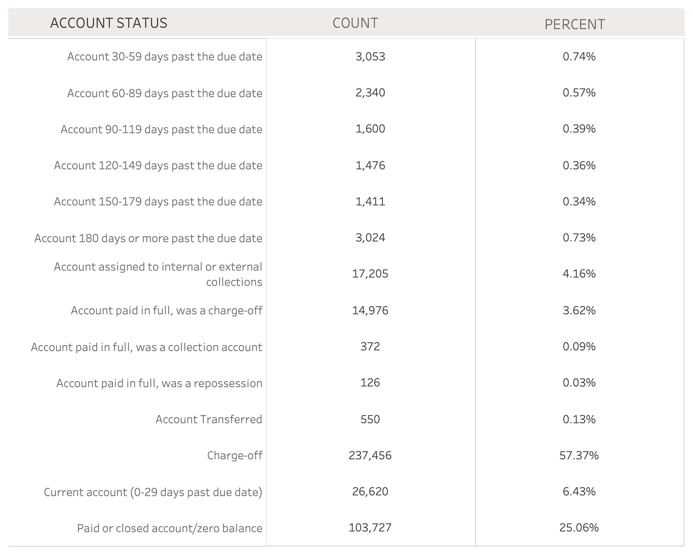This screenshot has width=693, height=555.
Task: Select the 'Account 30-59 days past the due date' row label
Action: [x=165, y=57]
